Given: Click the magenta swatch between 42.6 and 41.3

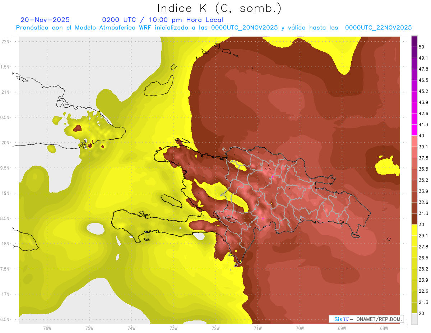Looking at the screenshot, I should tap(414, 119).
